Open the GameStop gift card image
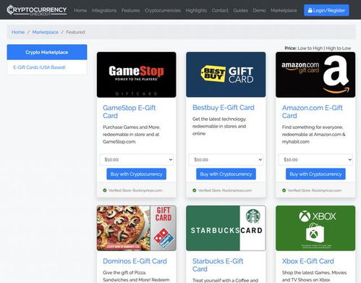This screenshot has height=283, width=361. (137, 75)
